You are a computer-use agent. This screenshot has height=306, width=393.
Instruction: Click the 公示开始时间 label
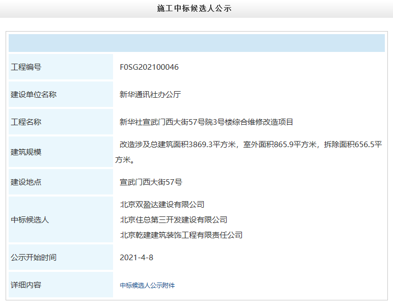pyautogui.click(x=34, y=258)
